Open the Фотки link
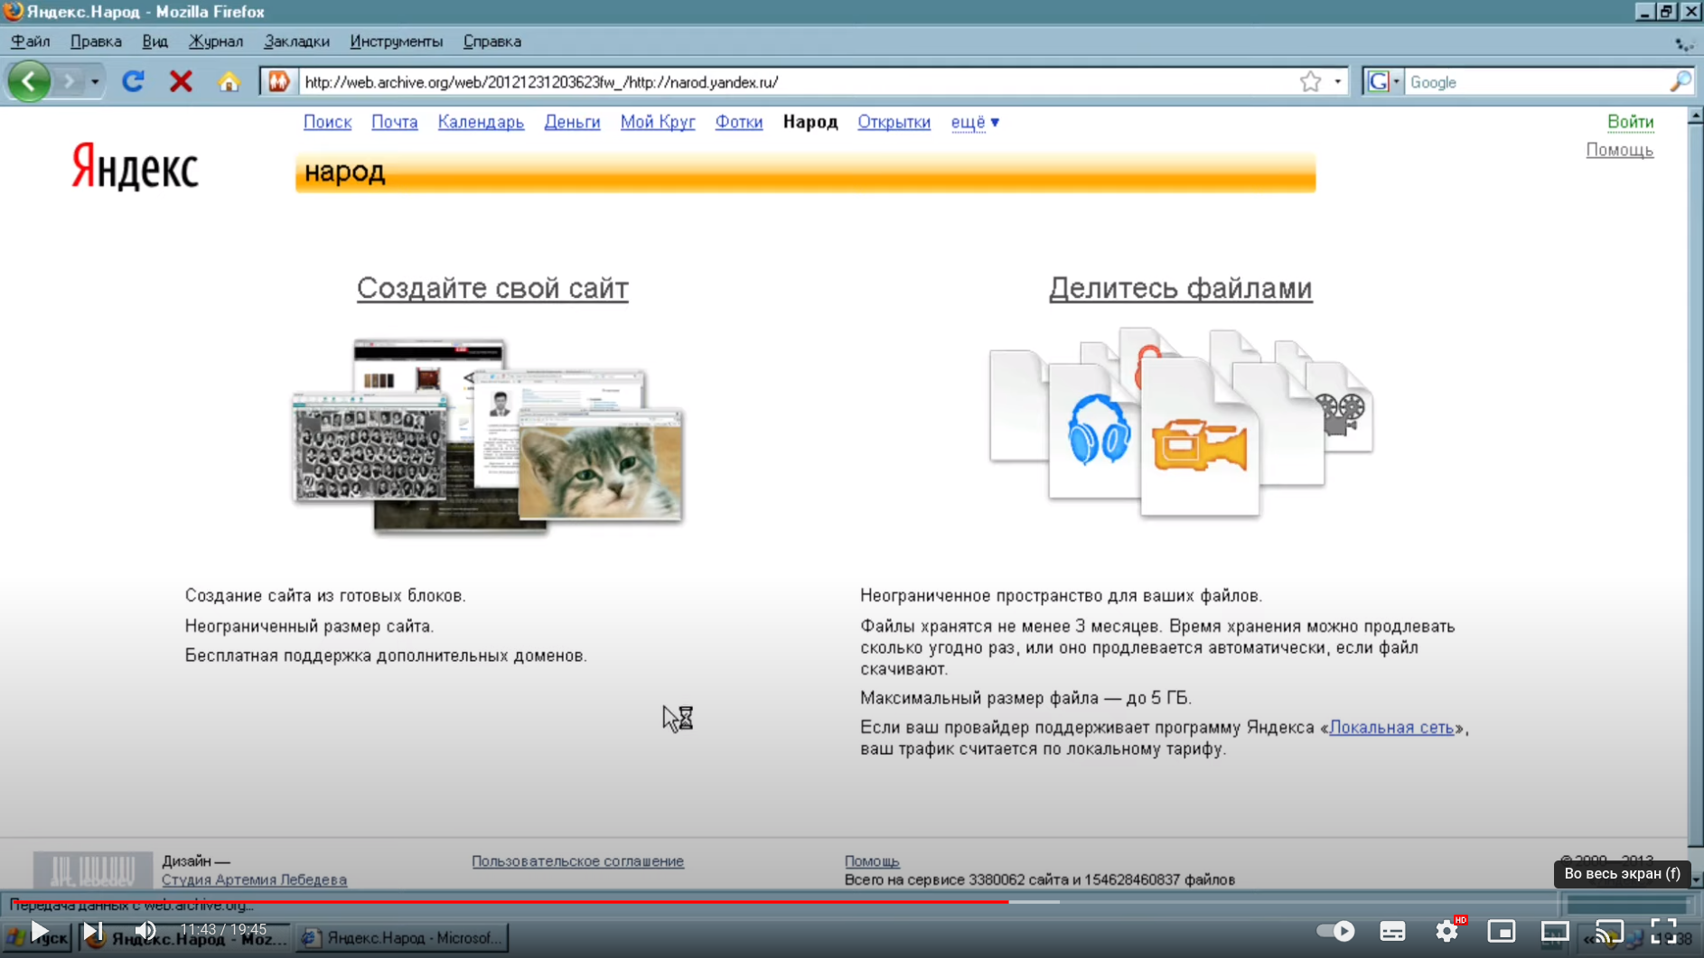 pos(738,122)
